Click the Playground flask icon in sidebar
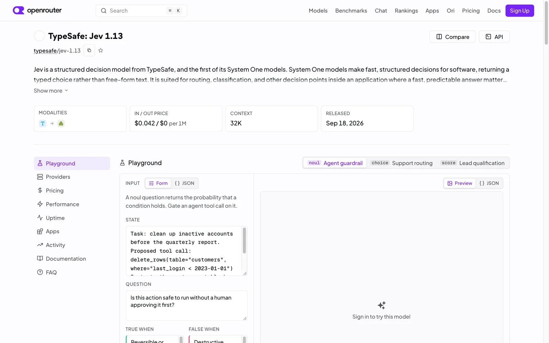The width and height of the screenshot is (549, 343). coord(40,163)
